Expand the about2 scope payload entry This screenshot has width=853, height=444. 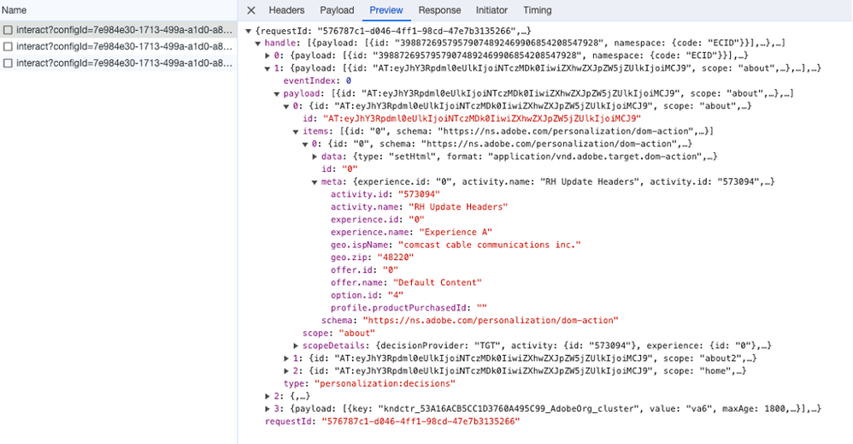coord(287,358)
